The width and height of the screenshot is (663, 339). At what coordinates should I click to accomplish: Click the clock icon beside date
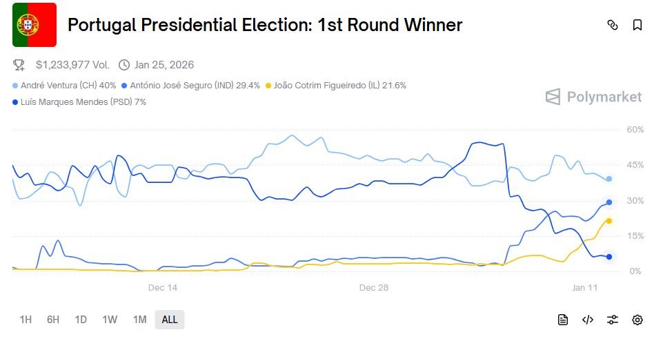pyautogui.click(x=124, y=65)
